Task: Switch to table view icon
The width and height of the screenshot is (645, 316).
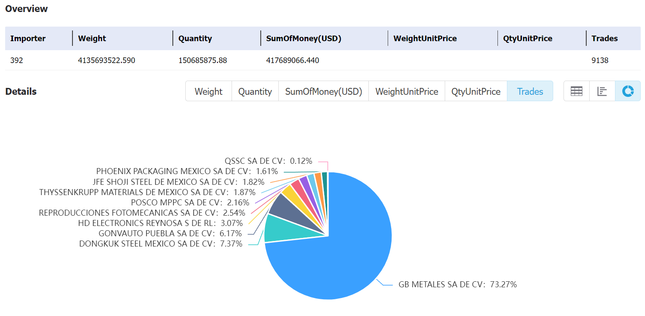Action: point(576,91)
